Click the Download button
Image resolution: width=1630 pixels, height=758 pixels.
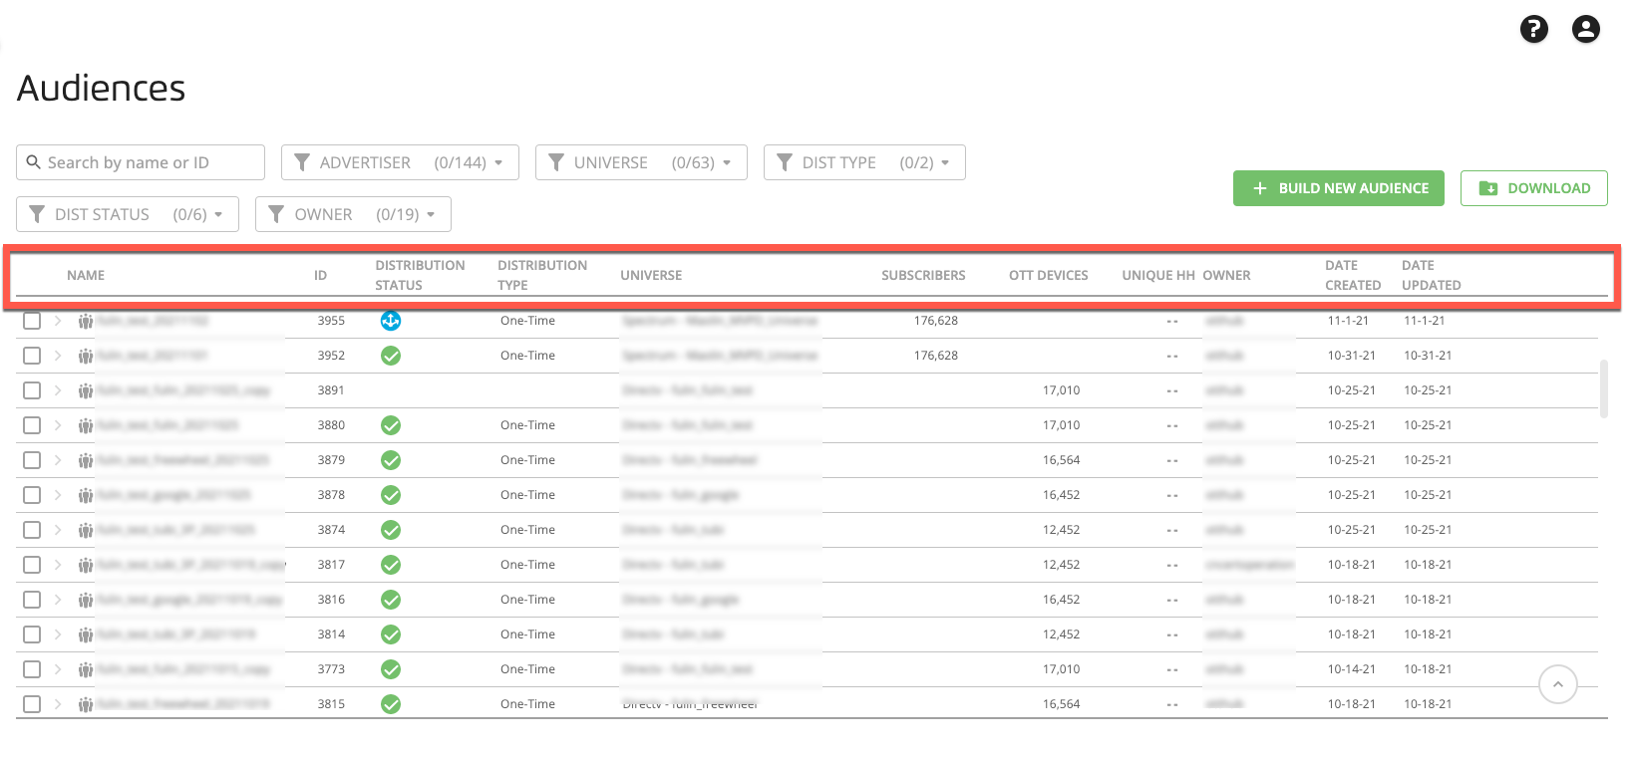click(x=1533, y=188)
